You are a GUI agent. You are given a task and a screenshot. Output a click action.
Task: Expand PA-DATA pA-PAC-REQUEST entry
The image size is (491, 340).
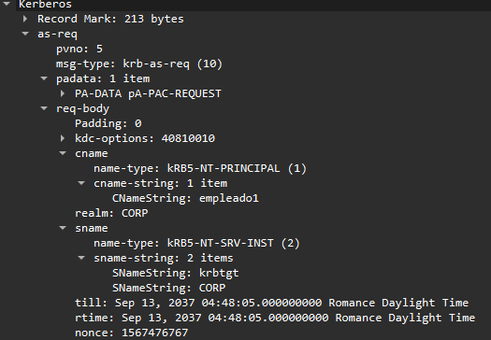click(63, 93)
